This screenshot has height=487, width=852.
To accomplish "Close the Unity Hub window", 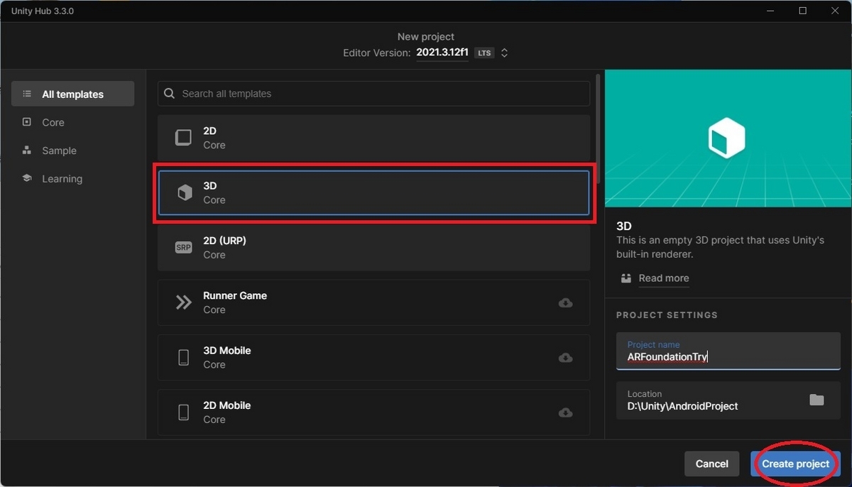I will pos(835,11).
